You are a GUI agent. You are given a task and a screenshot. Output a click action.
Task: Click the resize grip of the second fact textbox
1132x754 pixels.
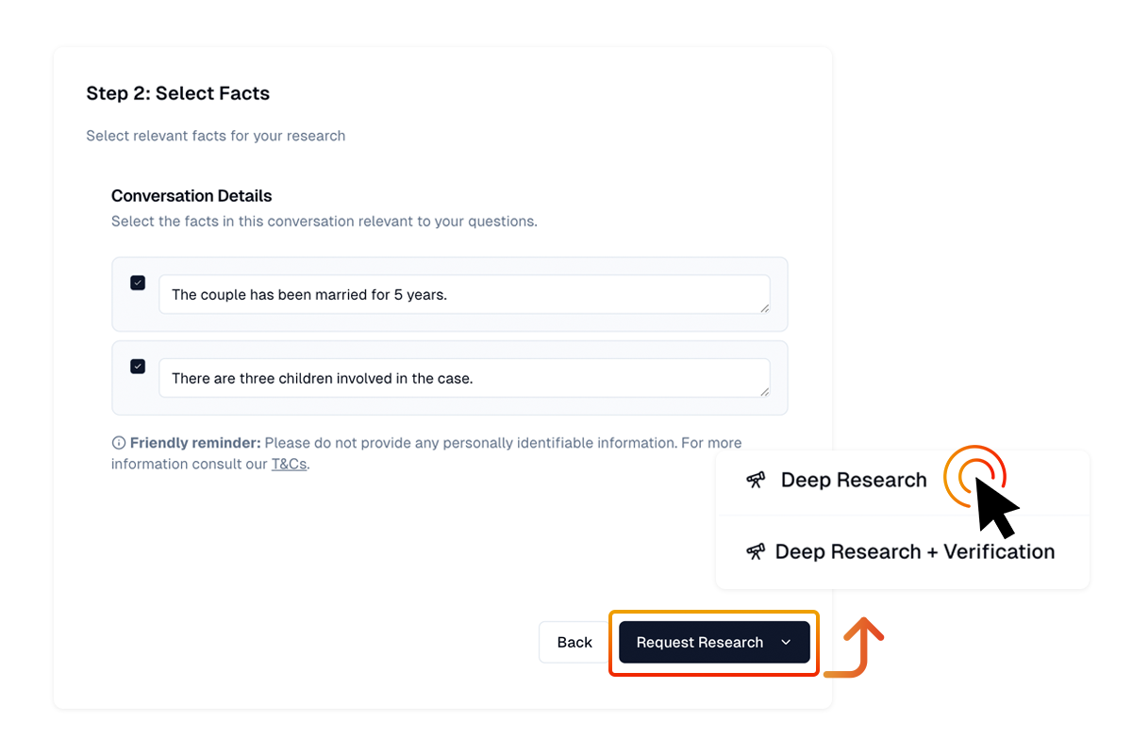[x=766, y=391]
